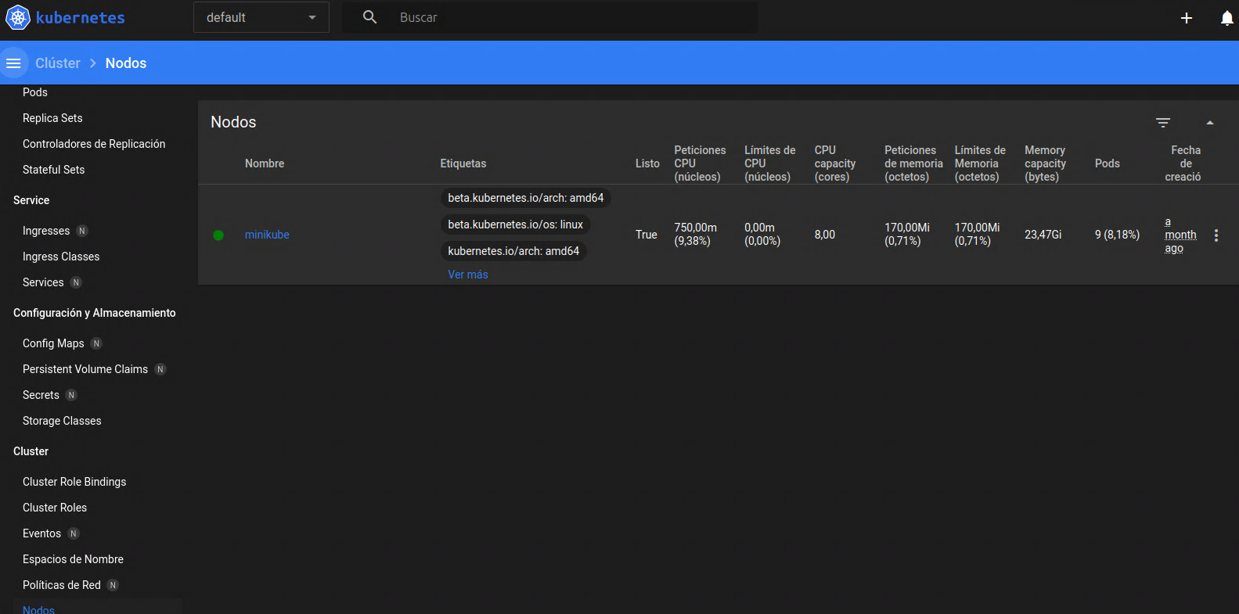Image resolution: width=1239 pixels, height=614 pixels.
Task: Focus the Buscar search field
Action: (x=571, y=17)
